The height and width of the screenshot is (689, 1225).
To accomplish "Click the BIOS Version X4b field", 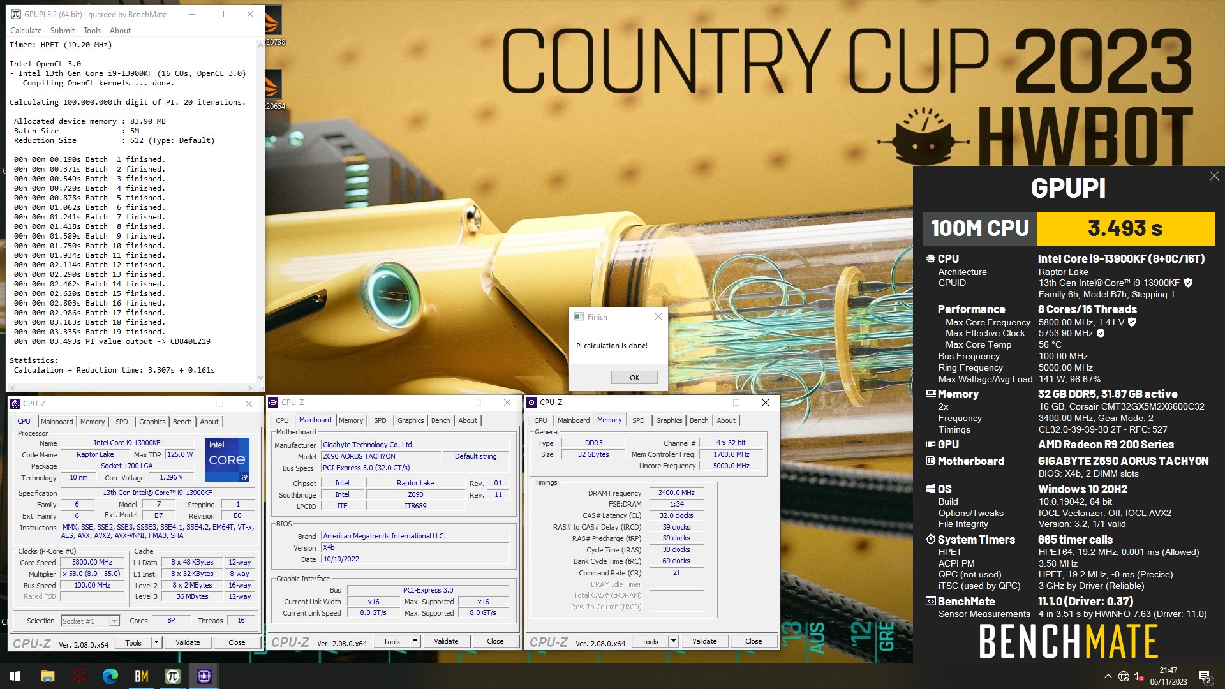I will [x=415, y=547].
